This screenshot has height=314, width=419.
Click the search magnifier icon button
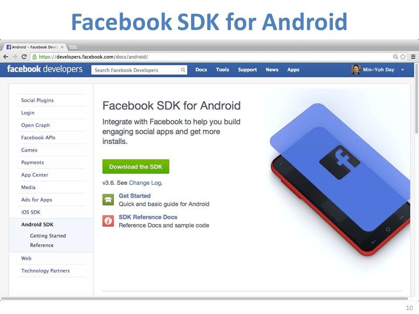[183, 70]
